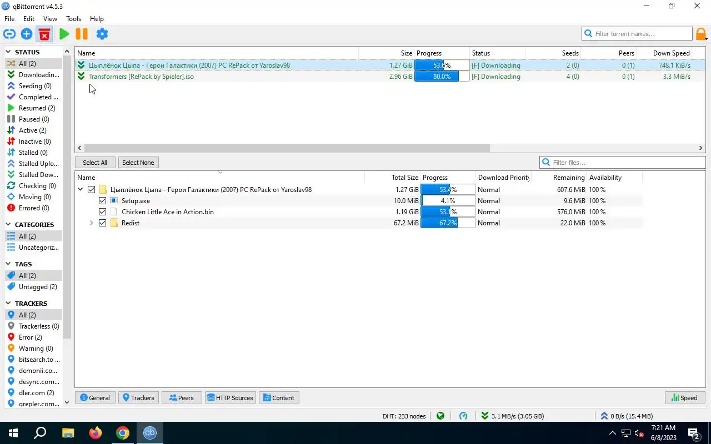
Task: Open Windows search in taskbar
Action: coord(40,433)
